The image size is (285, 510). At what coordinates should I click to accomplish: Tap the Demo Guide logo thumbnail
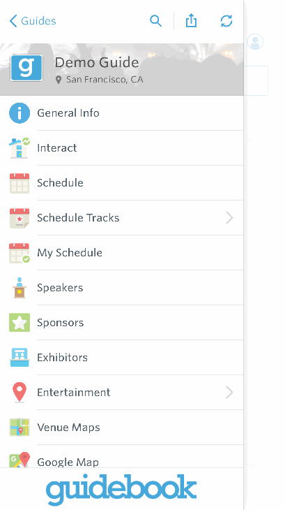coord(26,68)
